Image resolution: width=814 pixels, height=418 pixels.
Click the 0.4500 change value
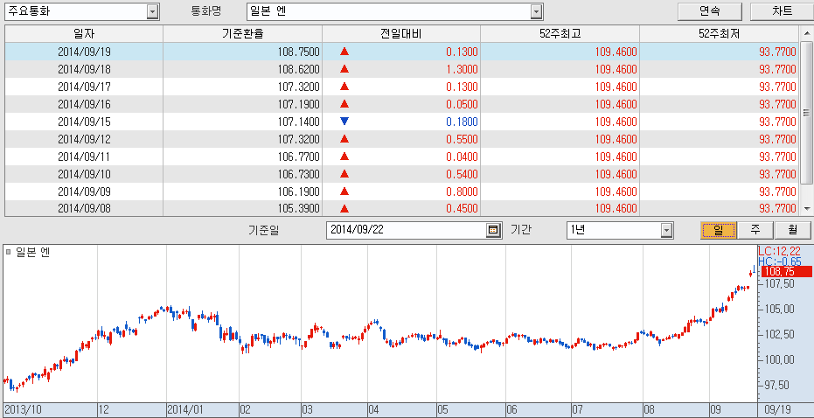click(x=462, y=209)
